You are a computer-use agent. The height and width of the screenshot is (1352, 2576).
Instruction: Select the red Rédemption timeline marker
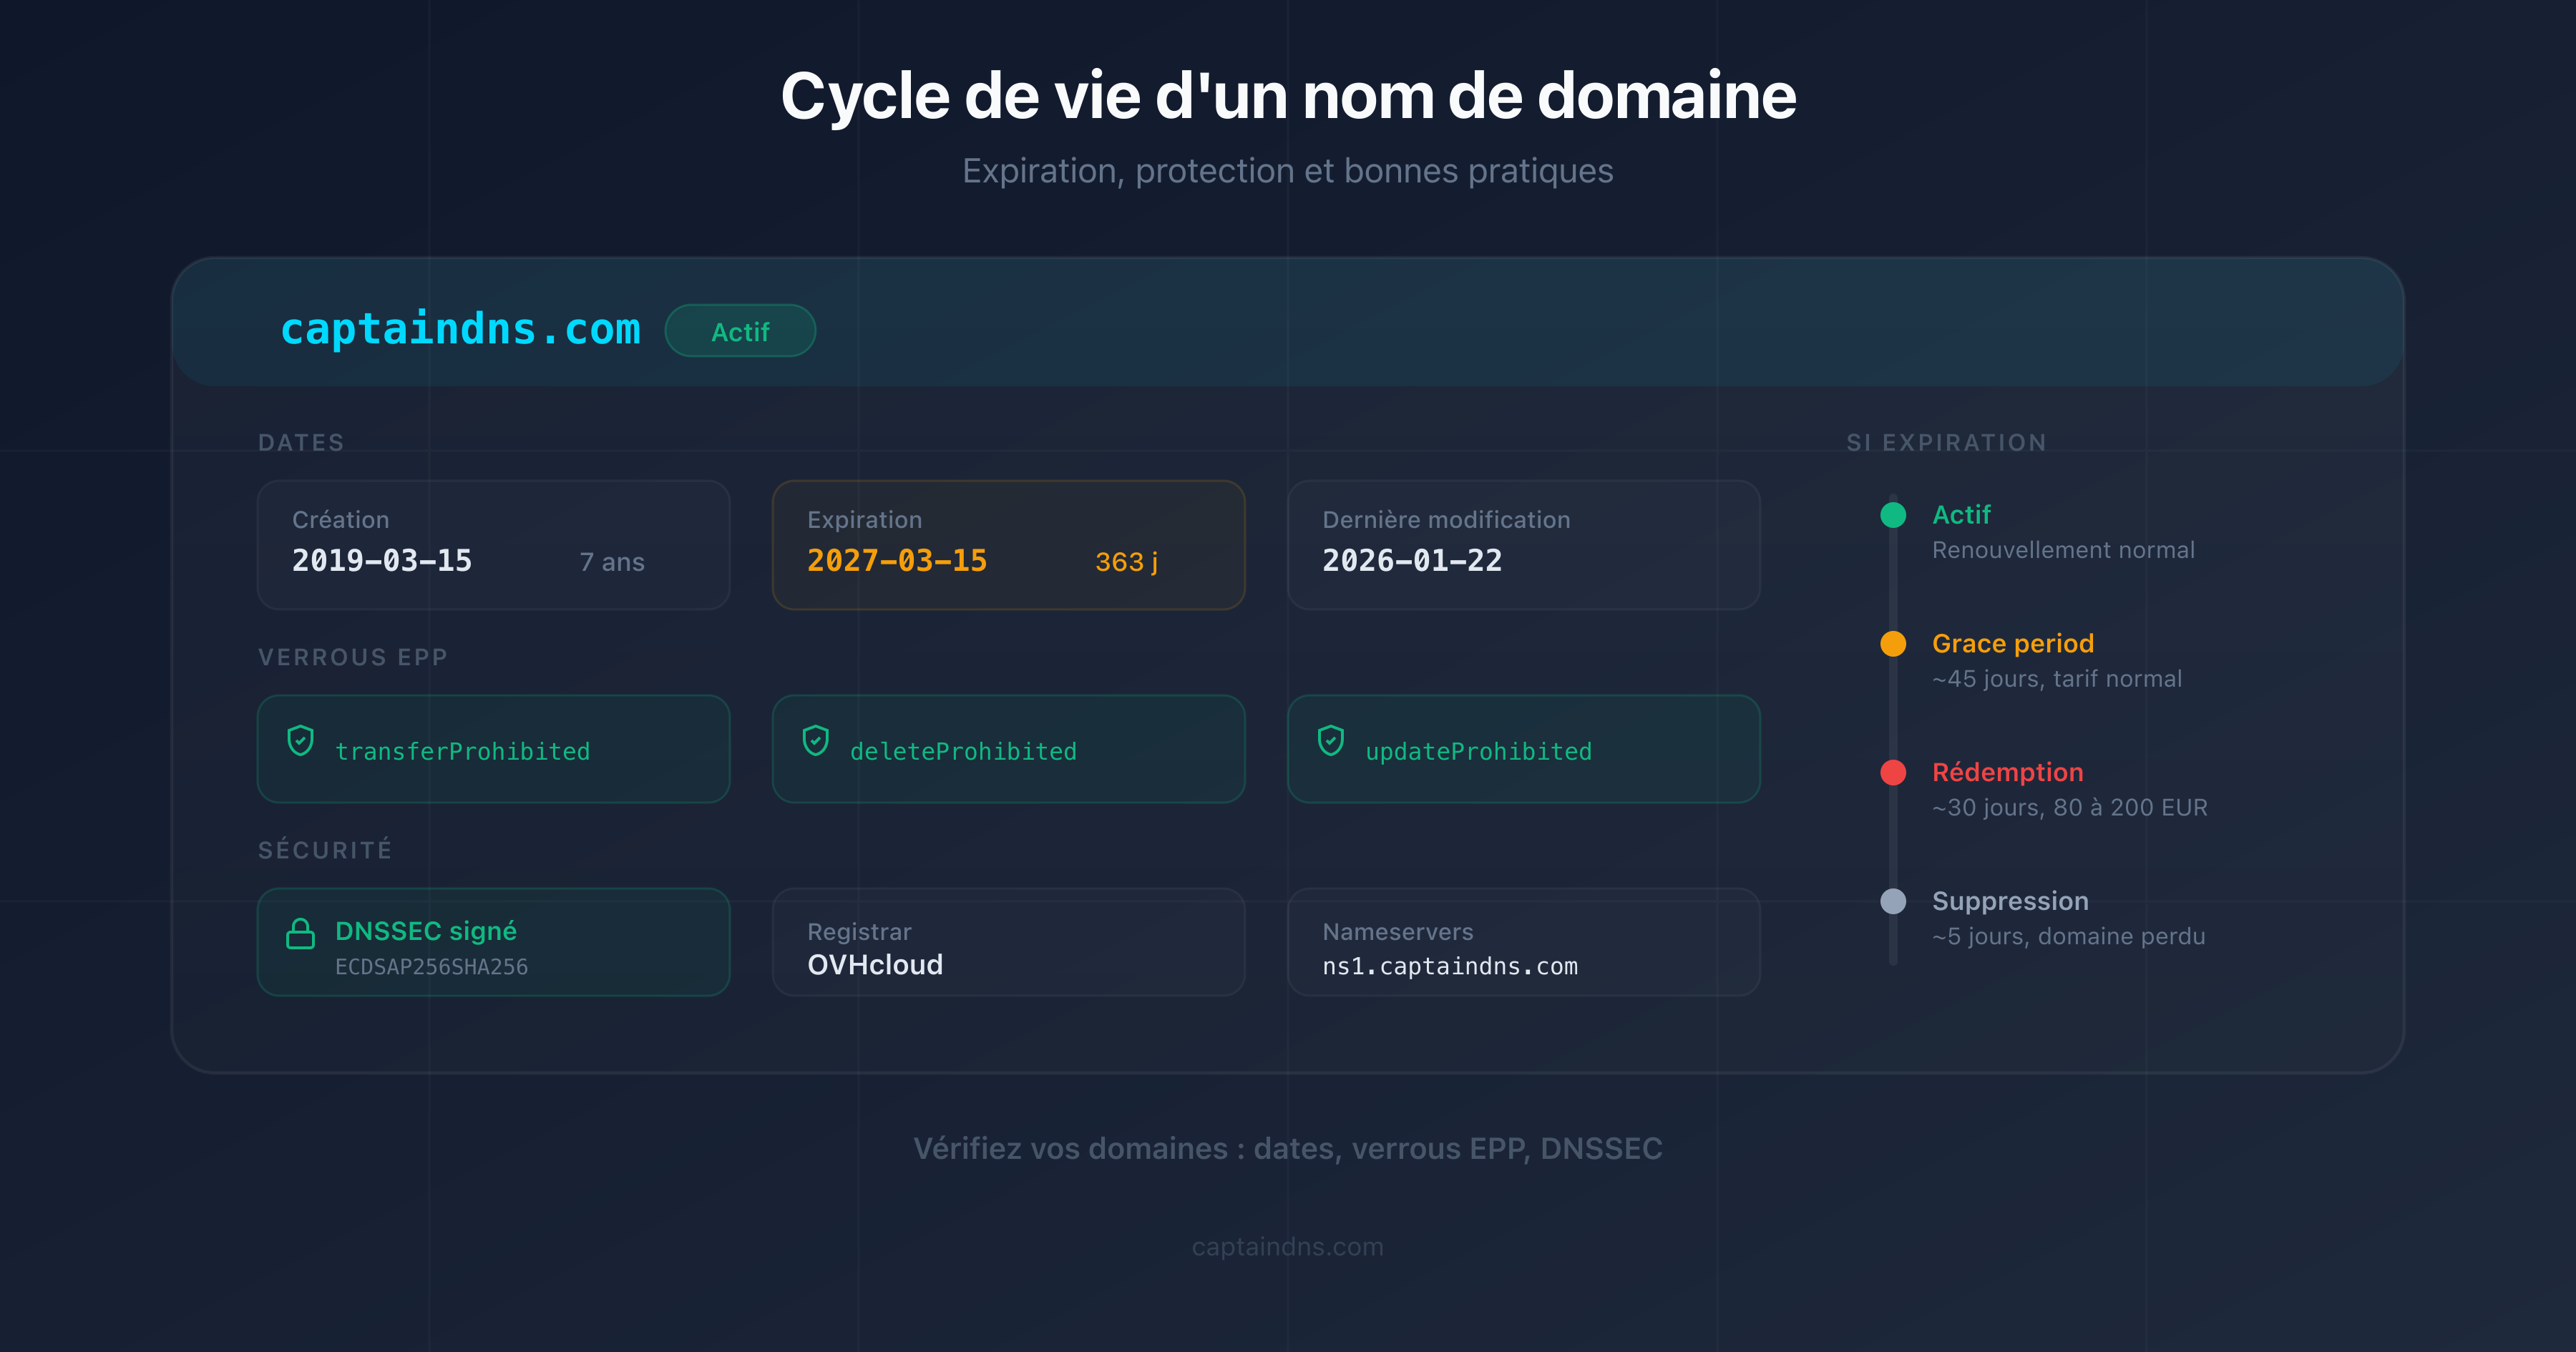[x=1893, y=773]
